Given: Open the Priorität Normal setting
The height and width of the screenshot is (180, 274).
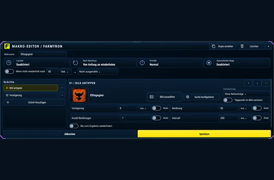Looking at the screenshot, I should pyautogui.click(x=170, y=63).
